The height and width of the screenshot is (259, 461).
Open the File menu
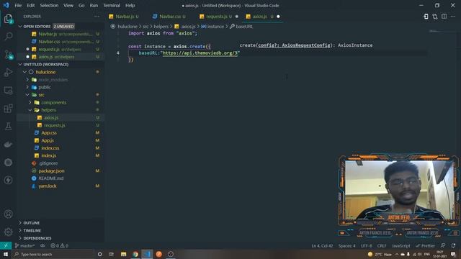pyautogui.click(x=18, y=5)
